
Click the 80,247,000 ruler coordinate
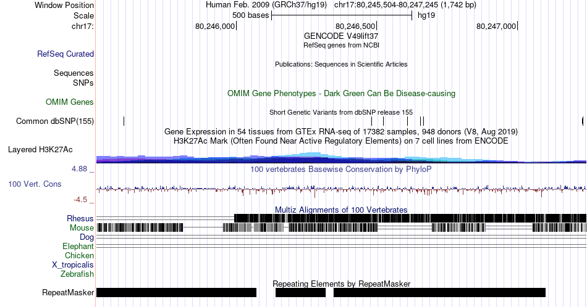pyautogui.click(x=496, y=26)
